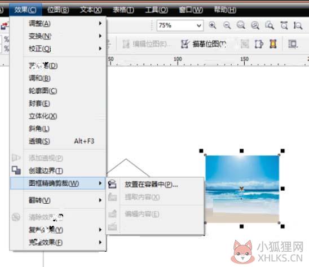This screenshot has height=267, width=309.
Task: Click the zoom to page height icon
Action: click(298, 25)
